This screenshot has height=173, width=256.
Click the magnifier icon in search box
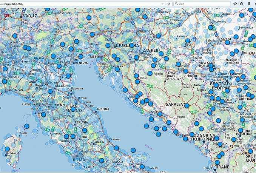pos(176,4)
